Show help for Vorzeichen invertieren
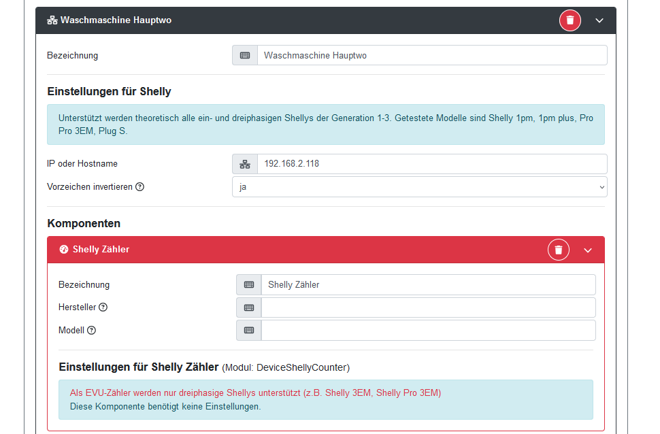 click(140, 186)
